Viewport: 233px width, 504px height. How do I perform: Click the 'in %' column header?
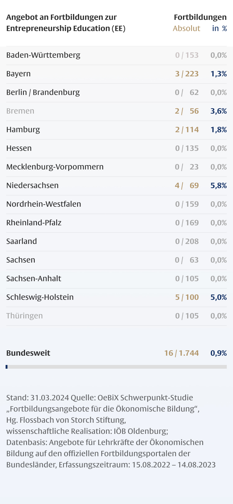[x=219, y=29]
